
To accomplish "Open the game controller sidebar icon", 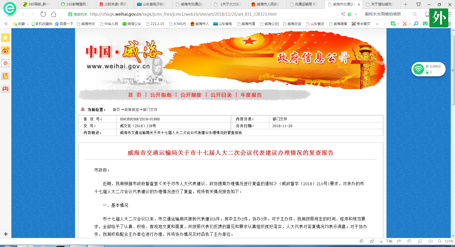I will (5, 89).
